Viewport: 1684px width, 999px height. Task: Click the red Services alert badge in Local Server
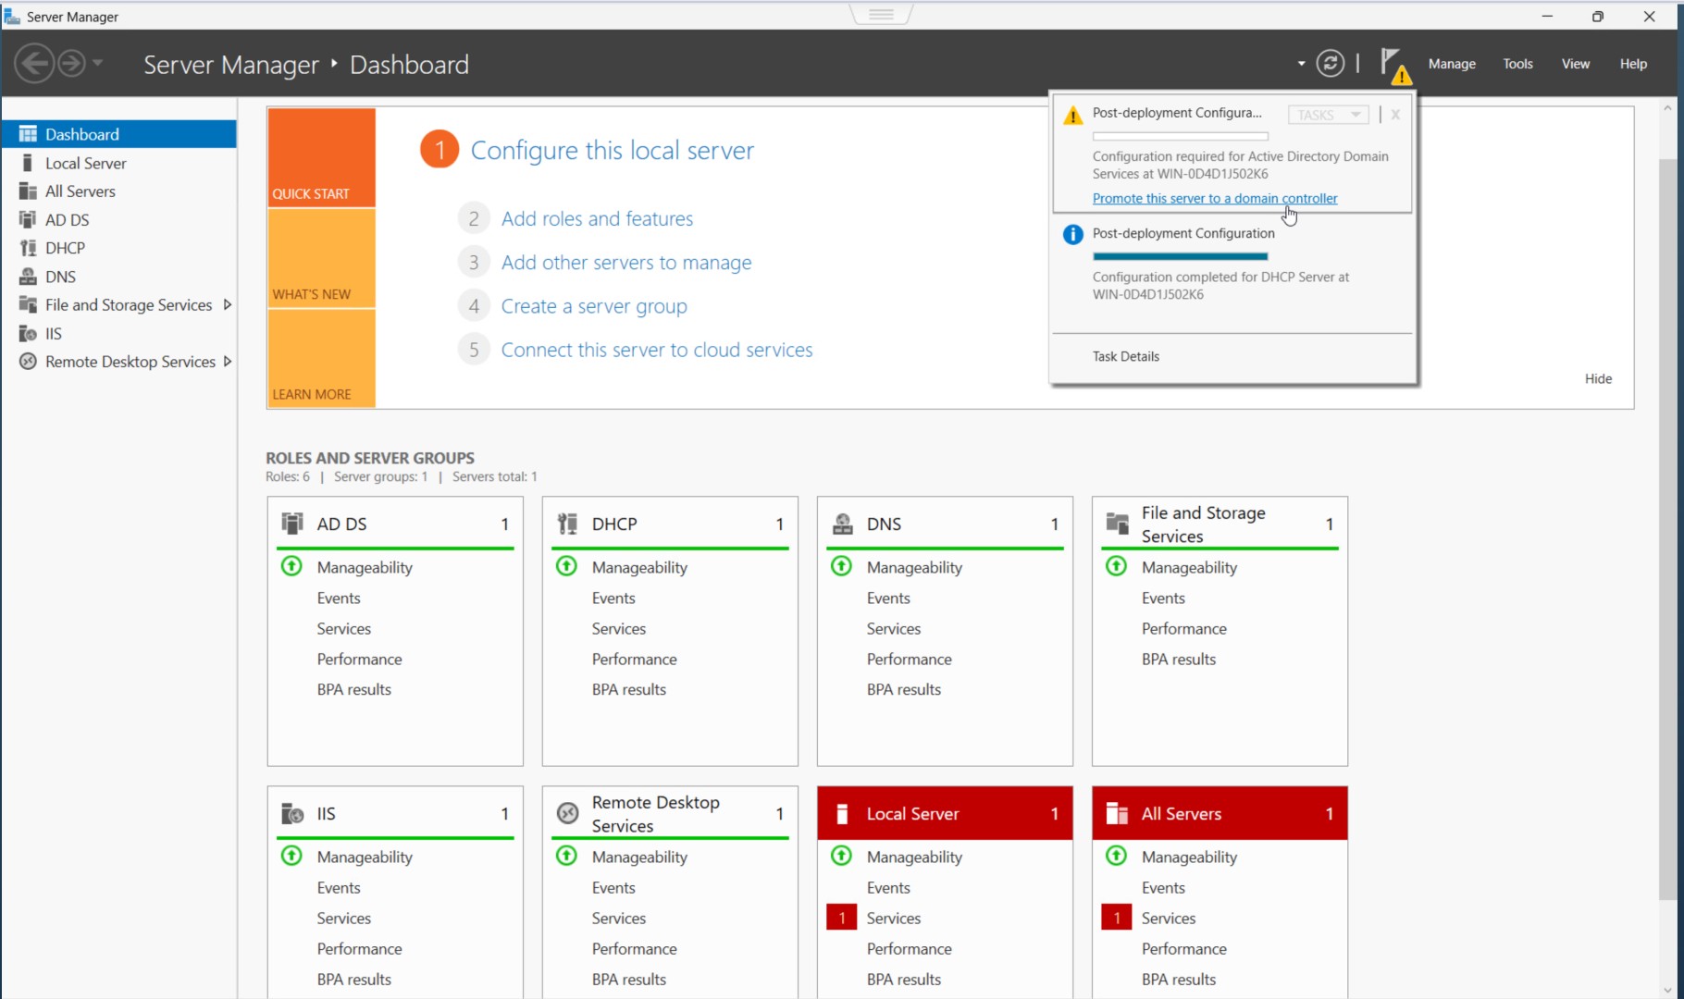pyautogui.click(x=841, y=918)
